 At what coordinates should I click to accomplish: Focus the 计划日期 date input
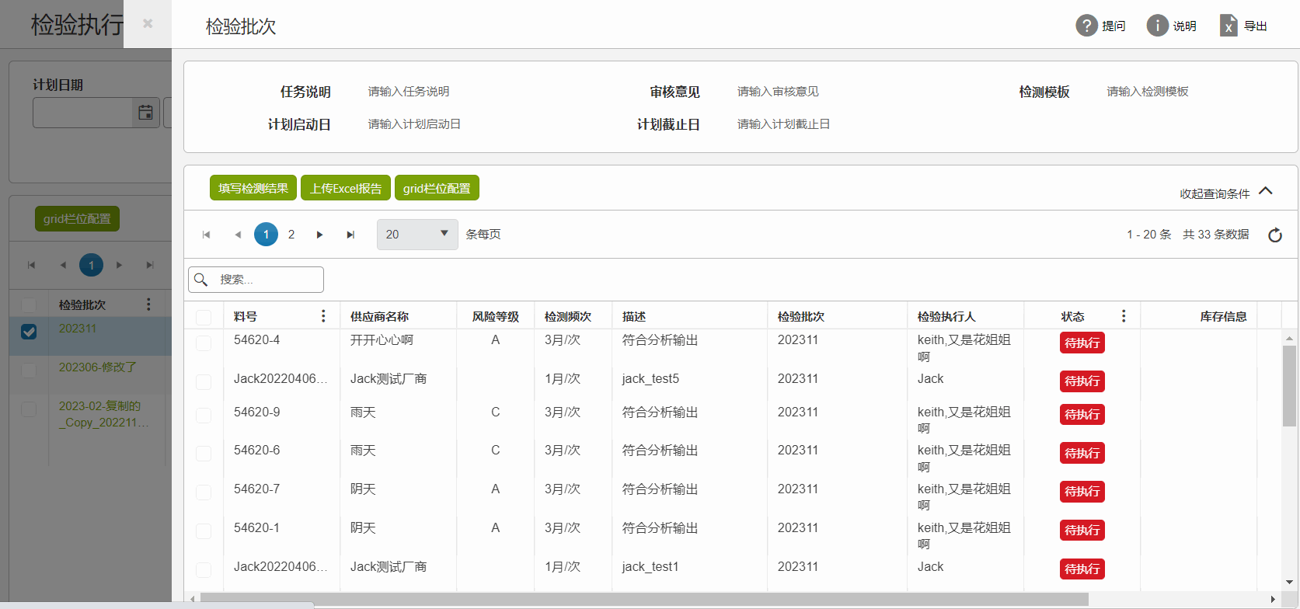83,113
